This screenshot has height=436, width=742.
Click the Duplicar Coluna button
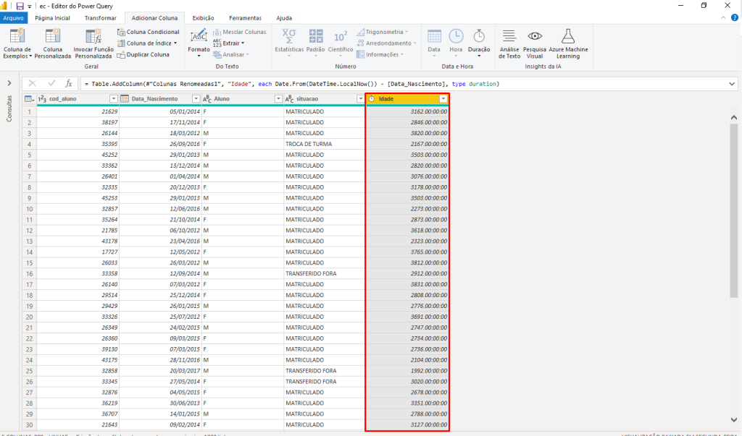tap(143, 54)
